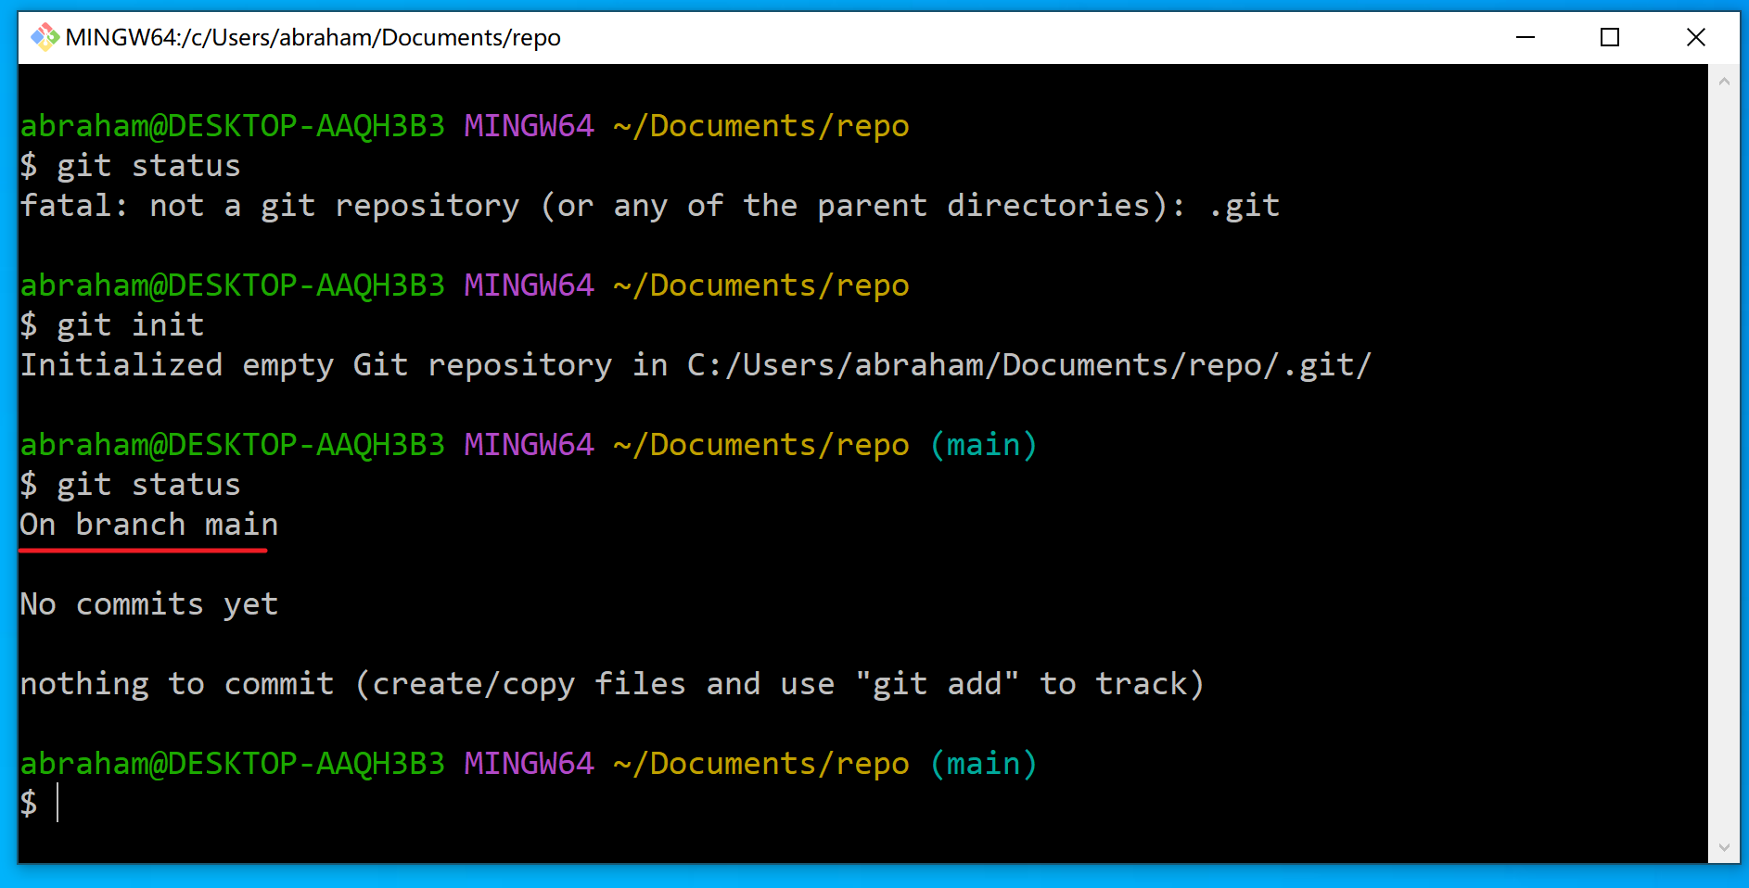Image resolution: width=1749 pixels, height=888 pixels.
Task: Minimize the MINGW64 terminal window
Action: (1525, 37)
